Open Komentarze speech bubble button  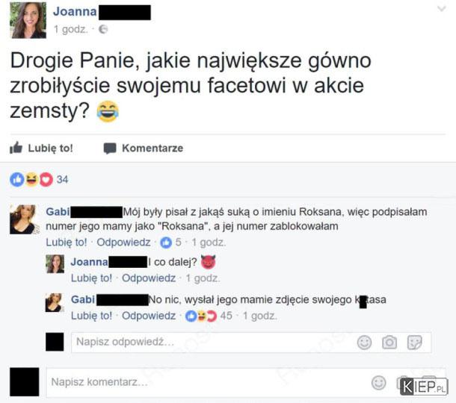[x=144, y=148]
